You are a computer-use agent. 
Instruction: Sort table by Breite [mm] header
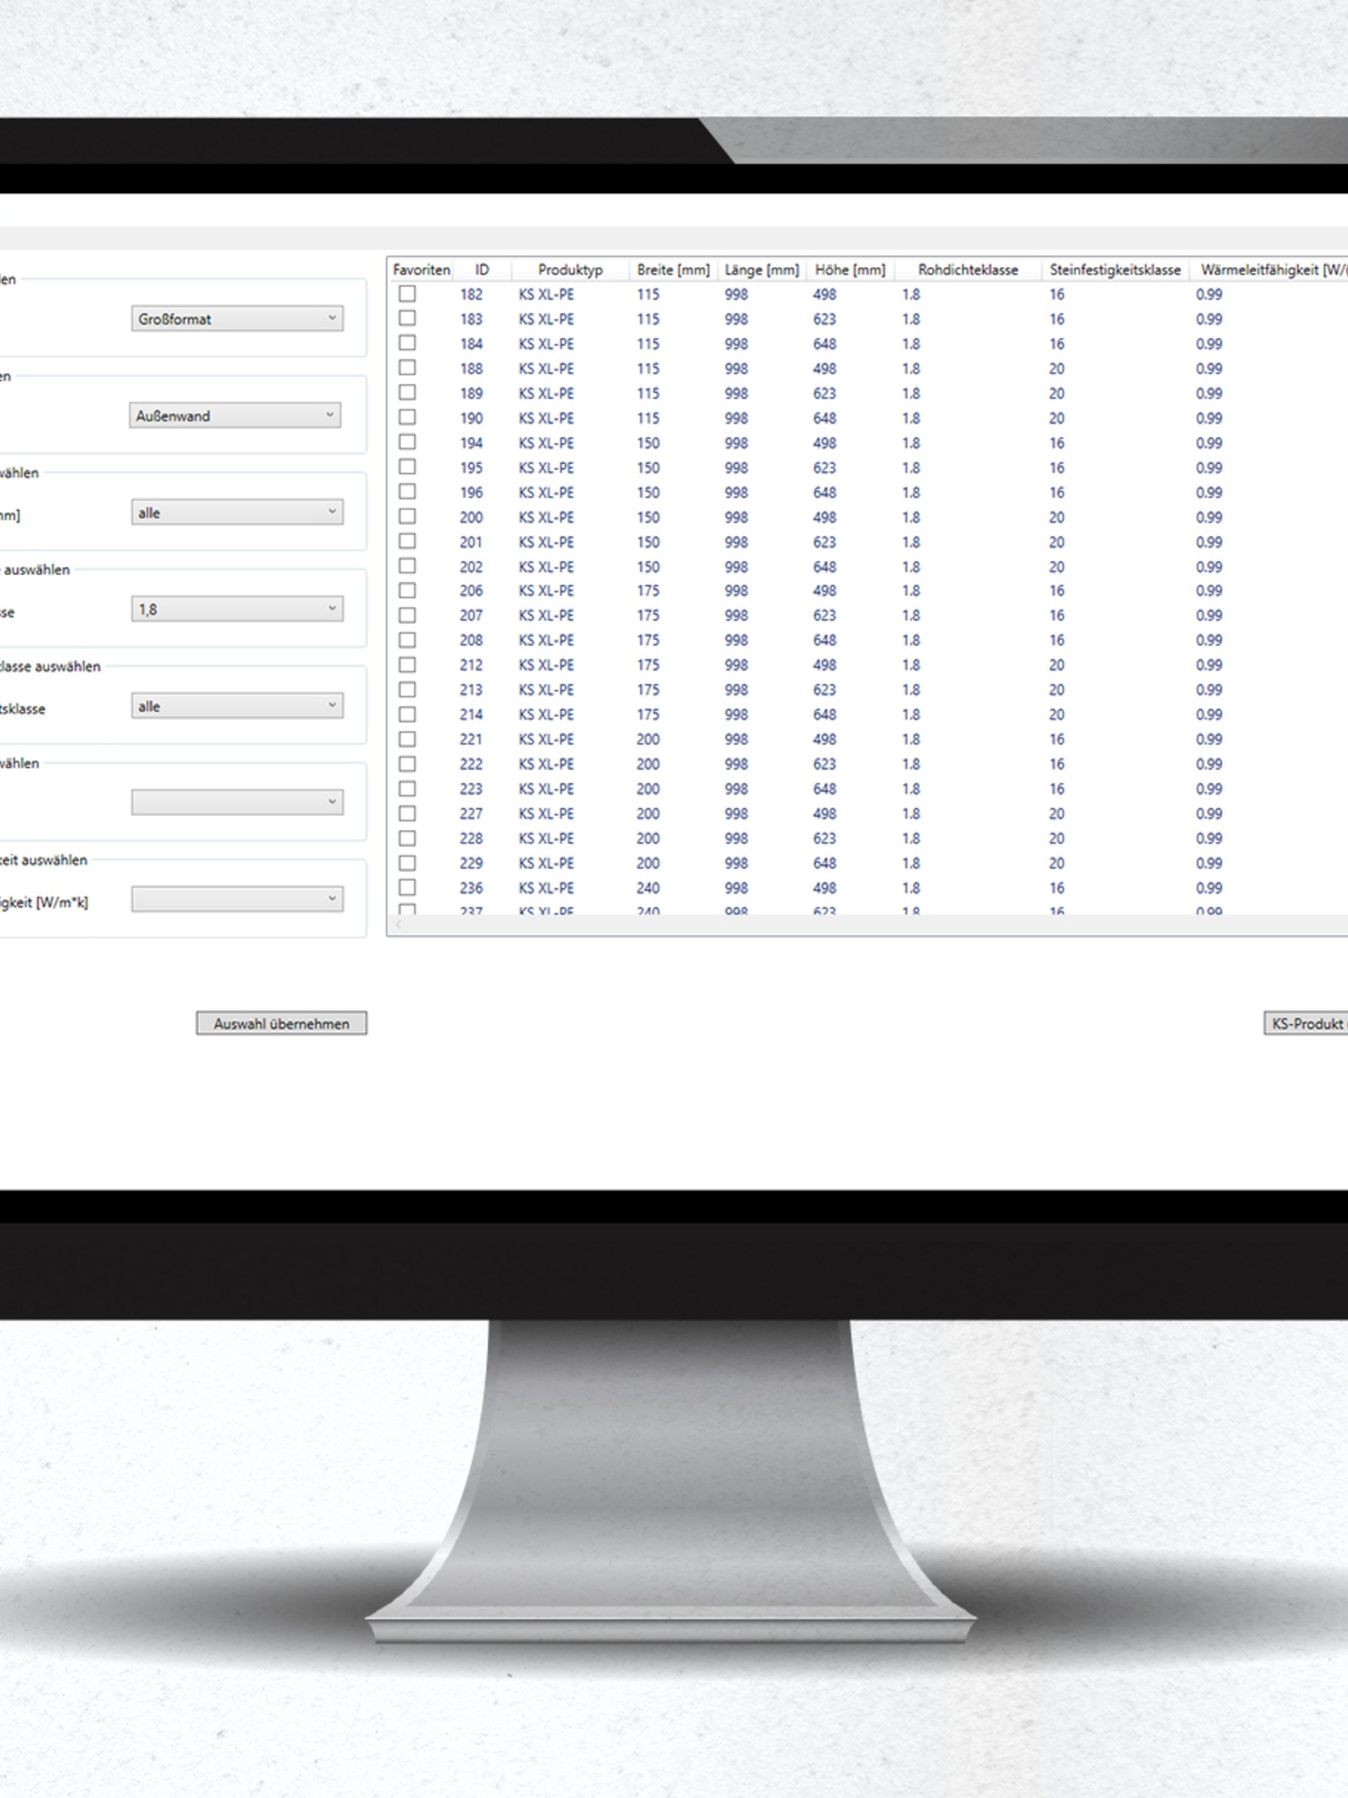click(x=673, y=270)
